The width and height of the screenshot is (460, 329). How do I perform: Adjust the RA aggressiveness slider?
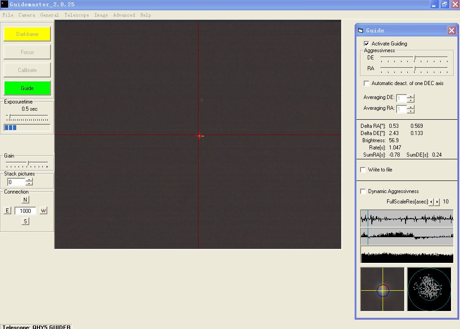(x=415, y=68)
